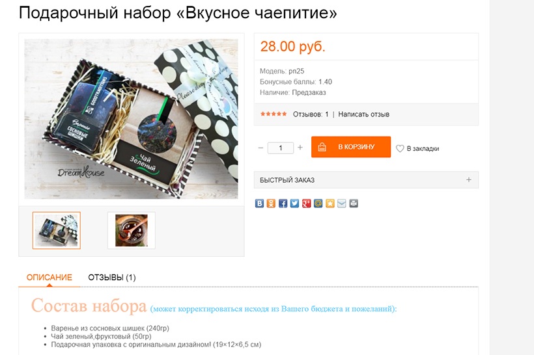Click five-star rating indicator
This screenshot has height=355, width=534.
coord(274,114)
